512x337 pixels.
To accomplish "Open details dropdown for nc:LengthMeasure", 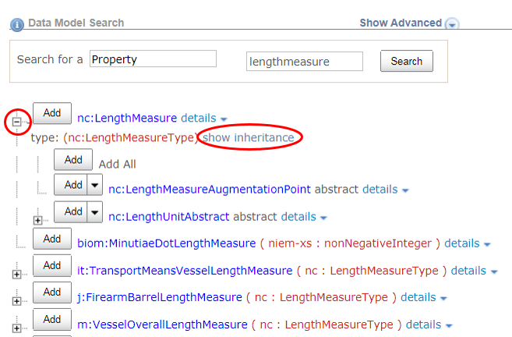I will [x=204, y=119].
